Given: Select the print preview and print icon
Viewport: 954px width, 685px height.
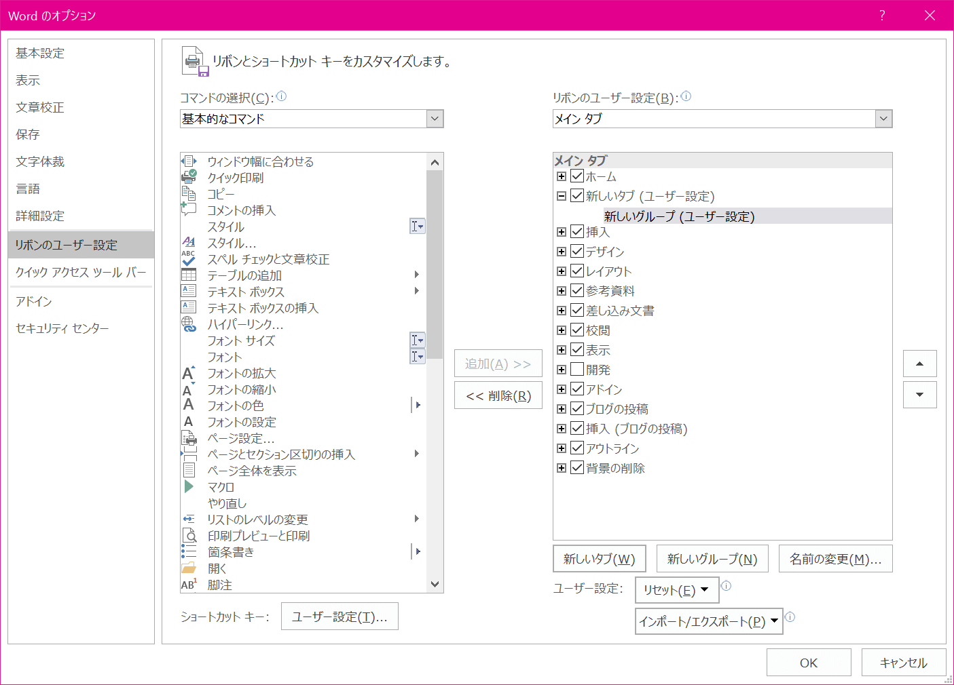Looking at the screenshot, I should tap(189, 536).
